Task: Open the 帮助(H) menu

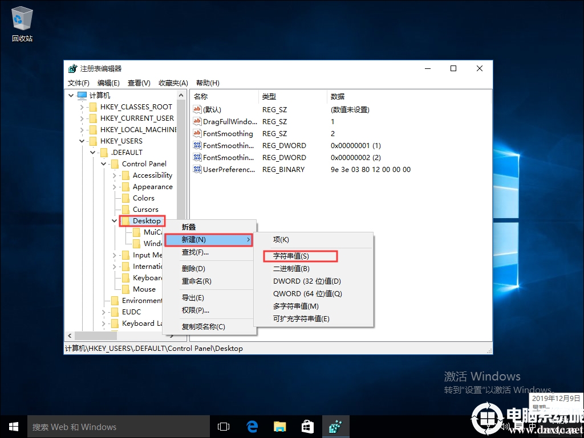Action: coord(208,83)
